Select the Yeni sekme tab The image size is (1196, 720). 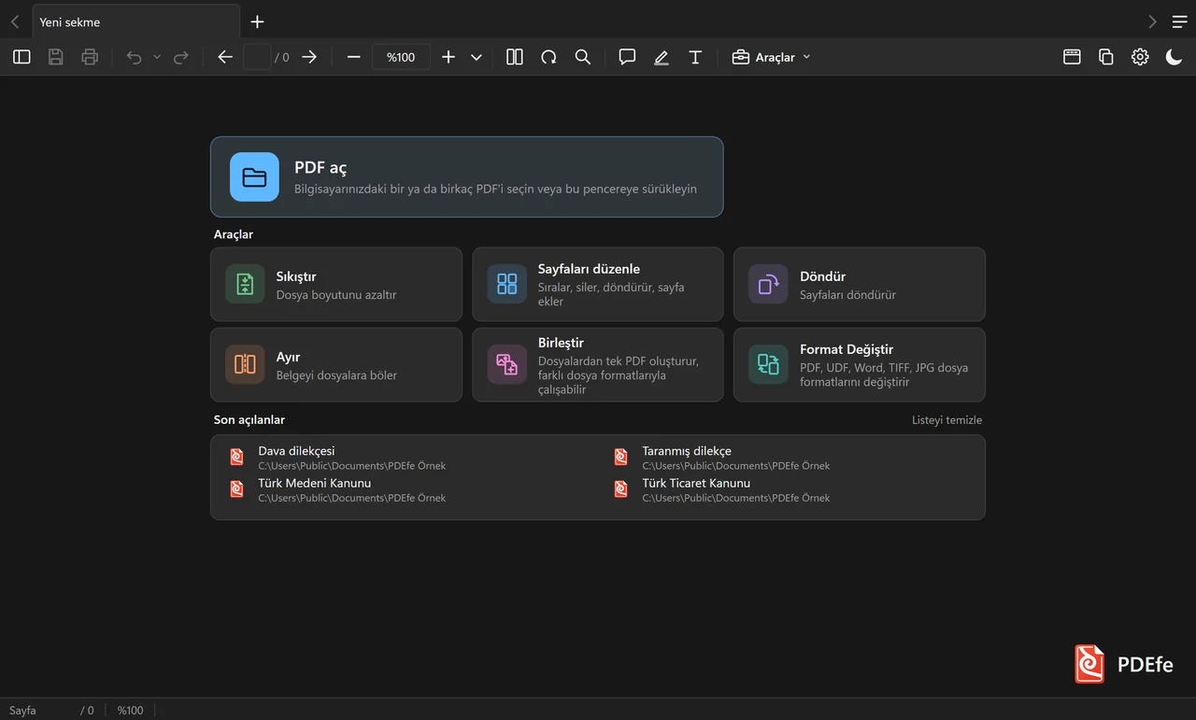136,21
